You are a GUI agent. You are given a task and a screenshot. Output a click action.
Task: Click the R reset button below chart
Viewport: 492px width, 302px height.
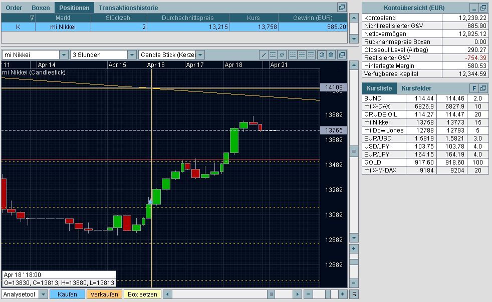pos(354,294)
